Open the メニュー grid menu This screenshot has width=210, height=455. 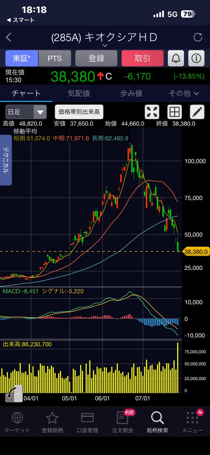pyautogui.click(x=192, y=422)
